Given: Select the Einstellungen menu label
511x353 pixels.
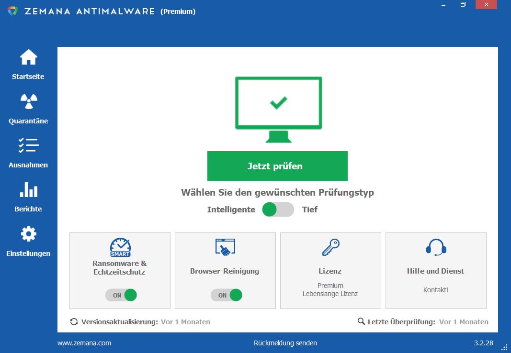Looking at the screenshot, I should click(28, 254).
